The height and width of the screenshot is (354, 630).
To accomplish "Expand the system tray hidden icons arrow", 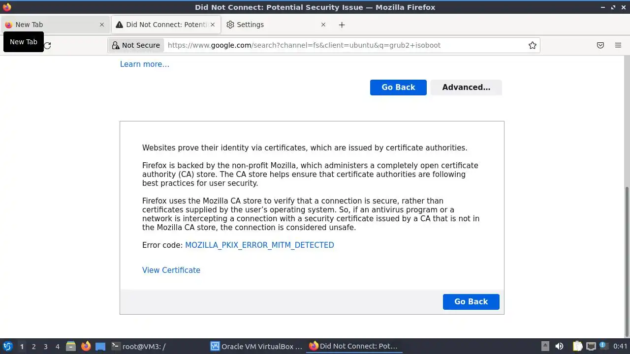I will pos(545,346).
